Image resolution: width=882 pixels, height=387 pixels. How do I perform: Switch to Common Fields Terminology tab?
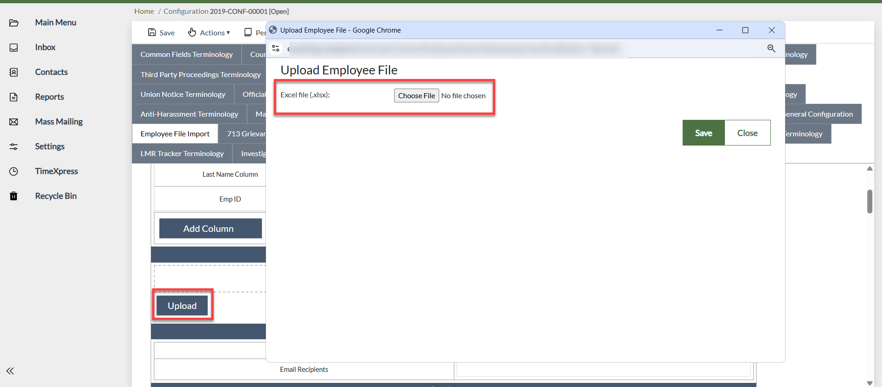coord(187,54)
